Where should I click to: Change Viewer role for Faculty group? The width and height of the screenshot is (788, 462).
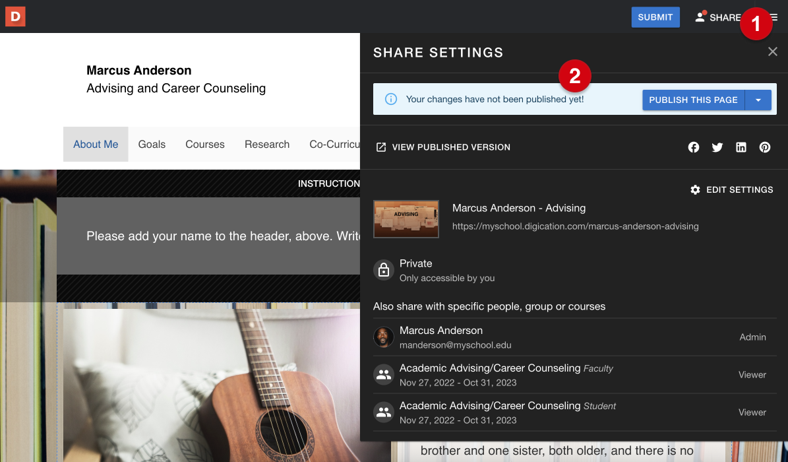[752, 375]
